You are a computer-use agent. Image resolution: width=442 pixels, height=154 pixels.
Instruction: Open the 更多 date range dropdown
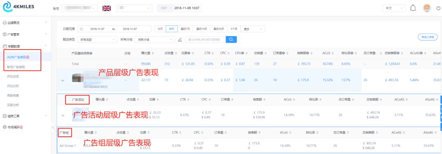coord(253,29)
